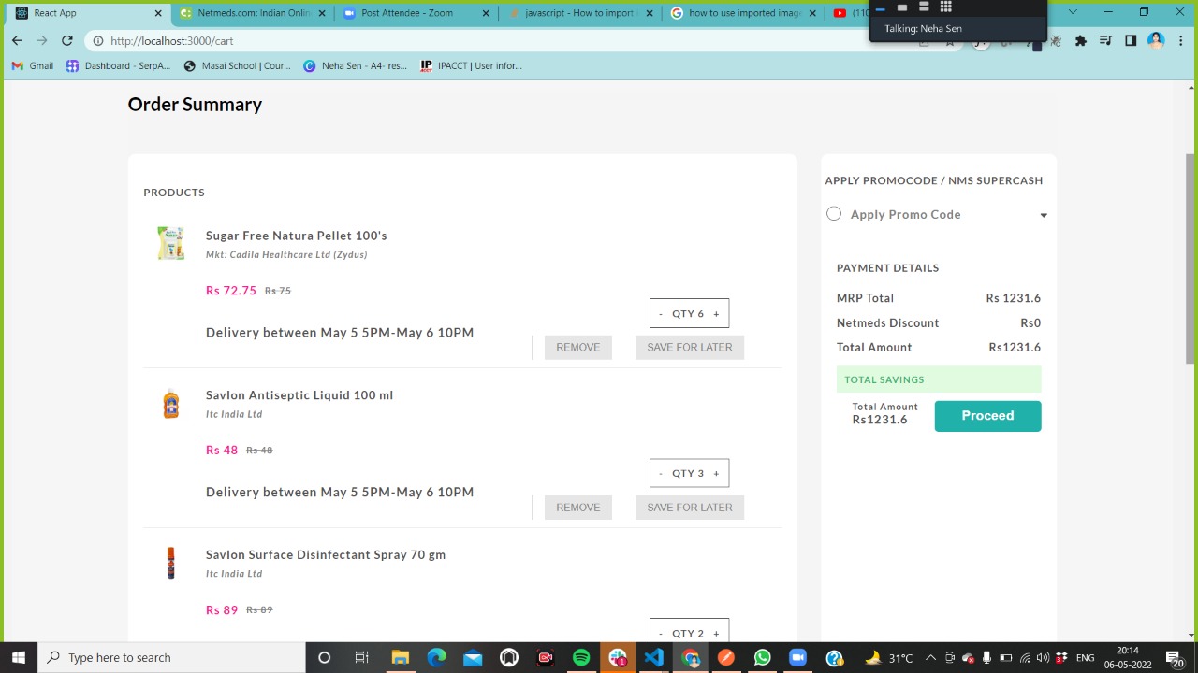Select the Apply Promo Code radio button

pyautogui.click(x=833, y=213)
